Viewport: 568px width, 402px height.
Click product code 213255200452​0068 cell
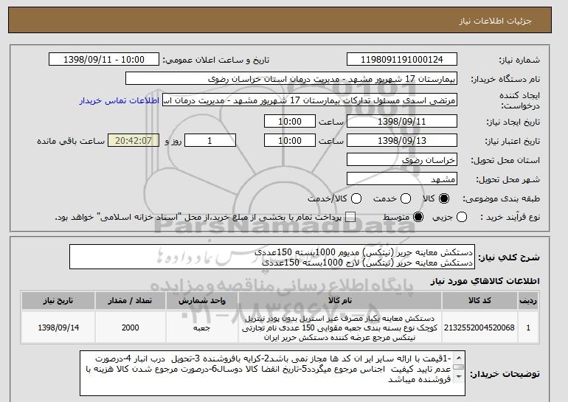479,328
